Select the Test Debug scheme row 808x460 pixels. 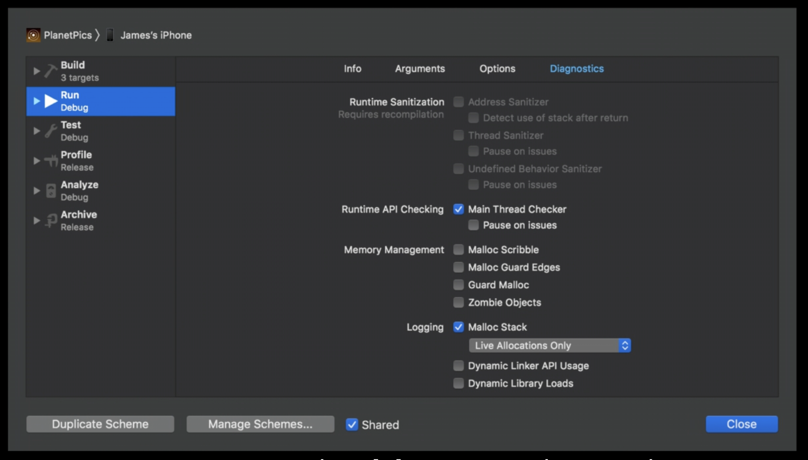click(x=101, y=131)
